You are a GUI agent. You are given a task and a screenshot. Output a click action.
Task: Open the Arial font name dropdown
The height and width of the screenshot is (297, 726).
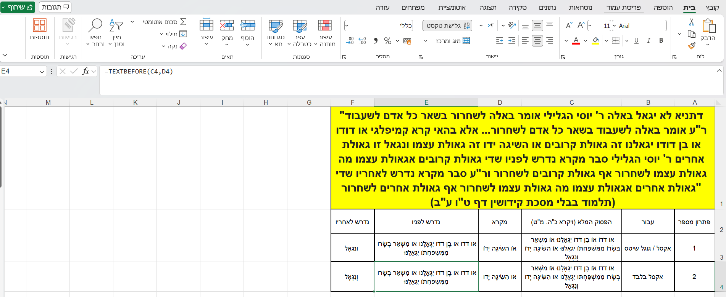point(615,26)
